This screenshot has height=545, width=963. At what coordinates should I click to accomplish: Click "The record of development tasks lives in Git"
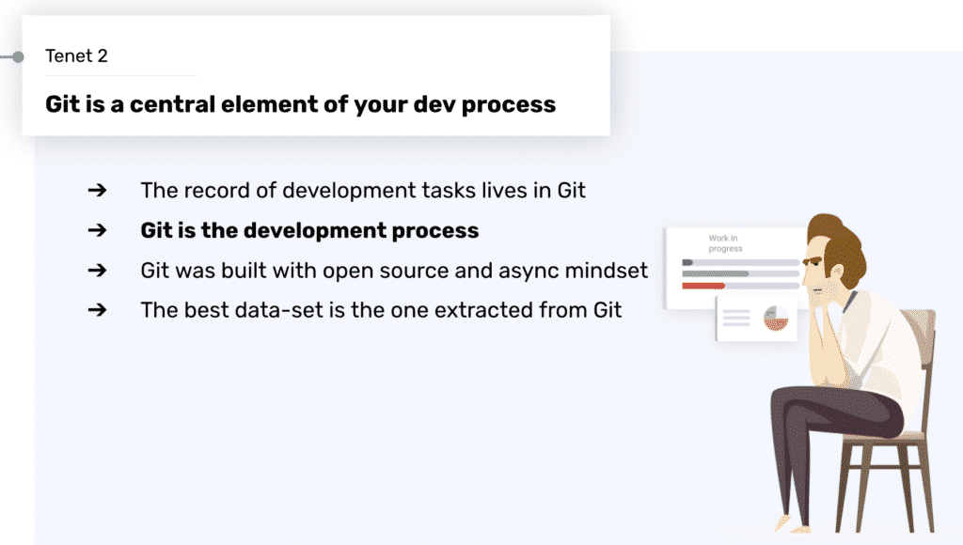(363, 191)
